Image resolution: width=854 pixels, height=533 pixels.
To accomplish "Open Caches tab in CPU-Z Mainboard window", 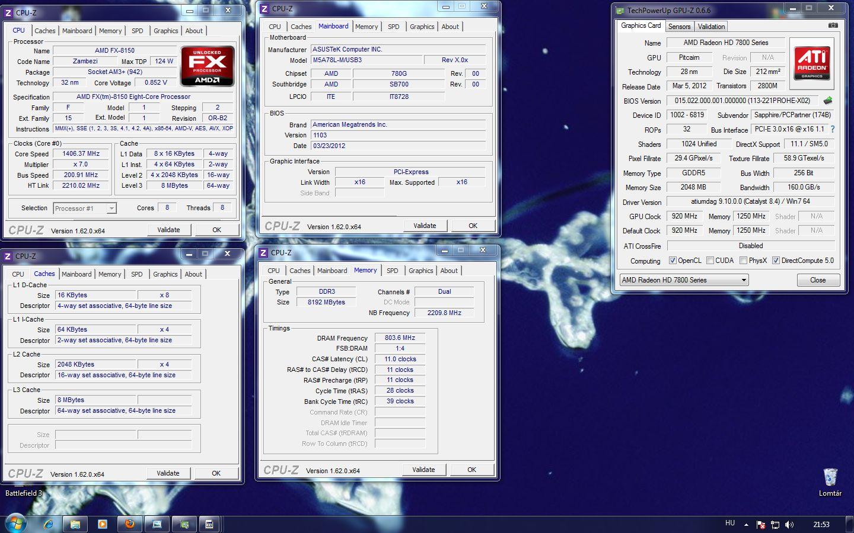I will [301, 27].
